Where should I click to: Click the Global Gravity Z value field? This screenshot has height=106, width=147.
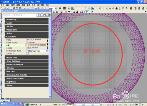coord(36,42)
